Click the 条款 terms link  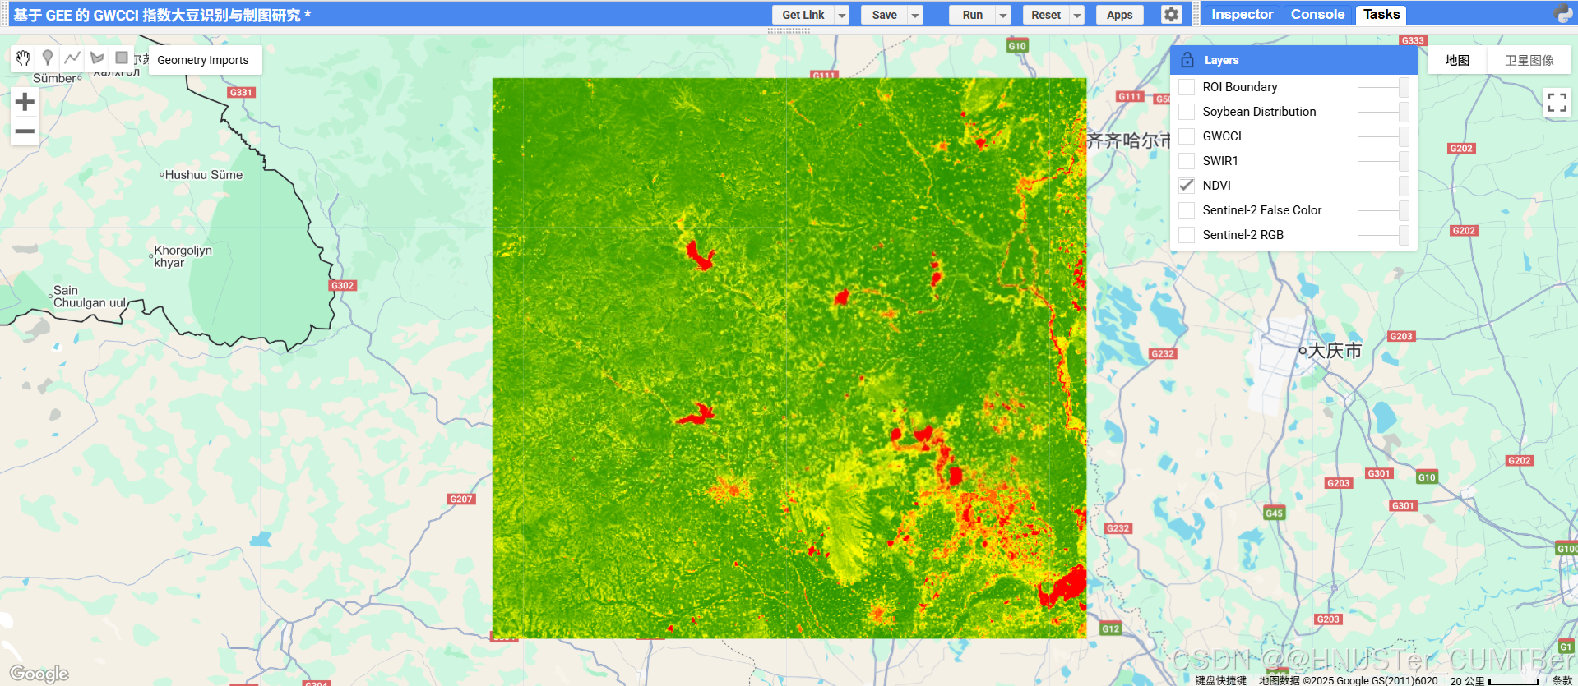1562,680
